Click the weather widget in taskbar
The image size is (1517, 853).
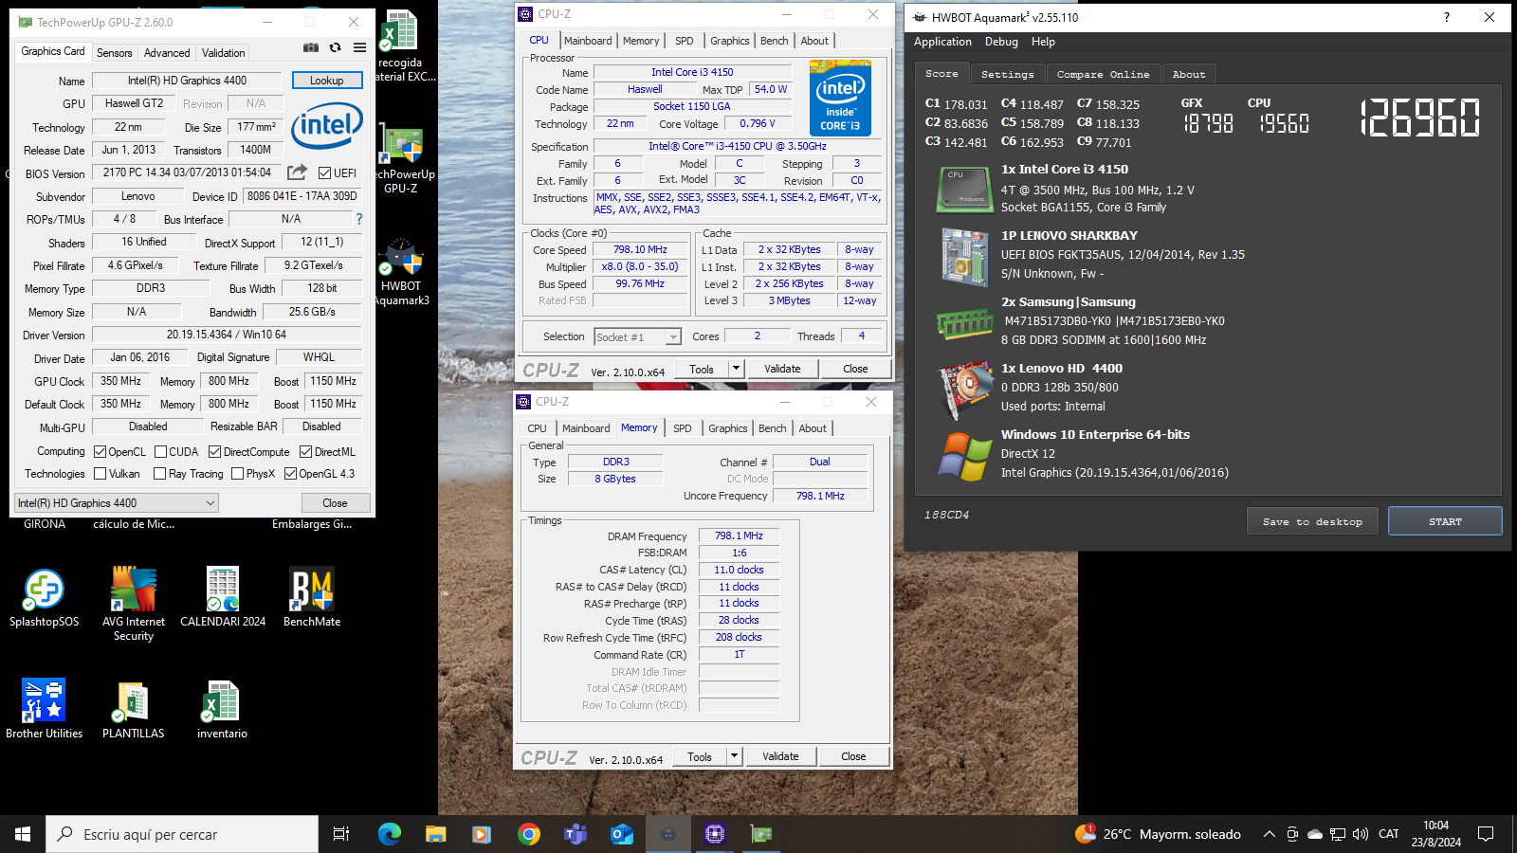[1158, 834]
